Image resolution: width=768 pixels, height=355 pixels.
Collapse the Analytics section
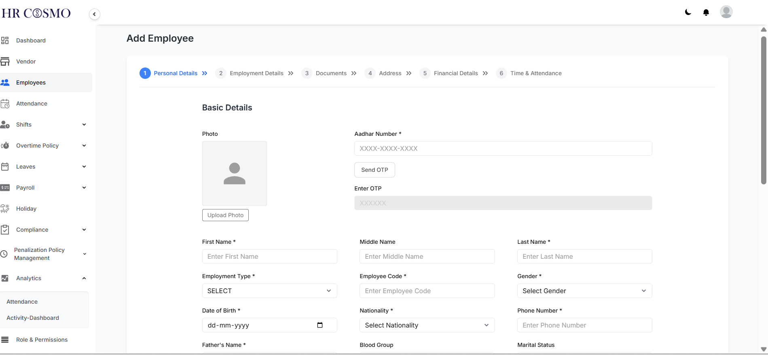pyautogui.click(x=84, y=278)
